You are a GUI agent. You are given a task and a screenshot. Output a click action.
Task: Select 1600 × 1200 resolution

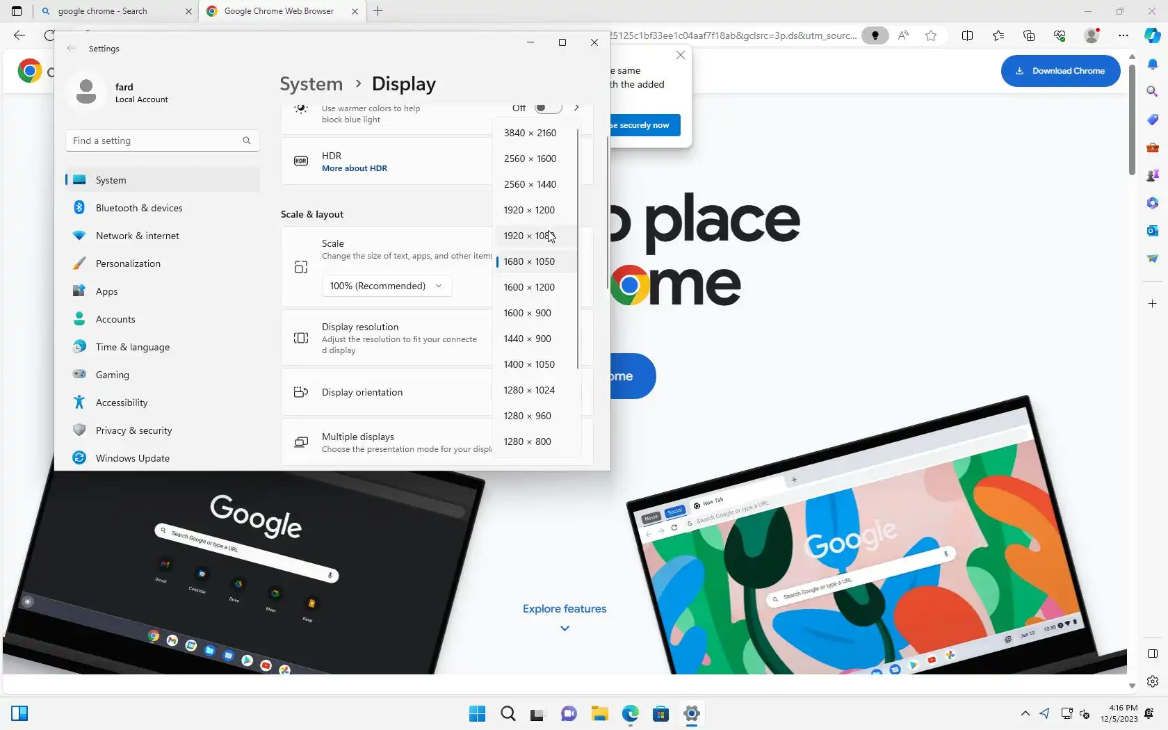[x=535, y=287]
